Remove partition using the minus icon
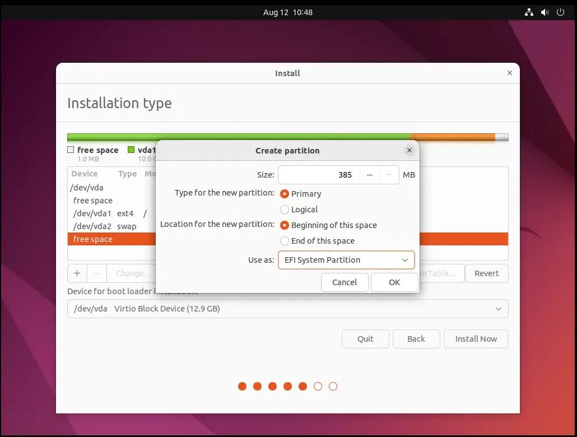This screenshot has height=437, width=577. (97, 273)
